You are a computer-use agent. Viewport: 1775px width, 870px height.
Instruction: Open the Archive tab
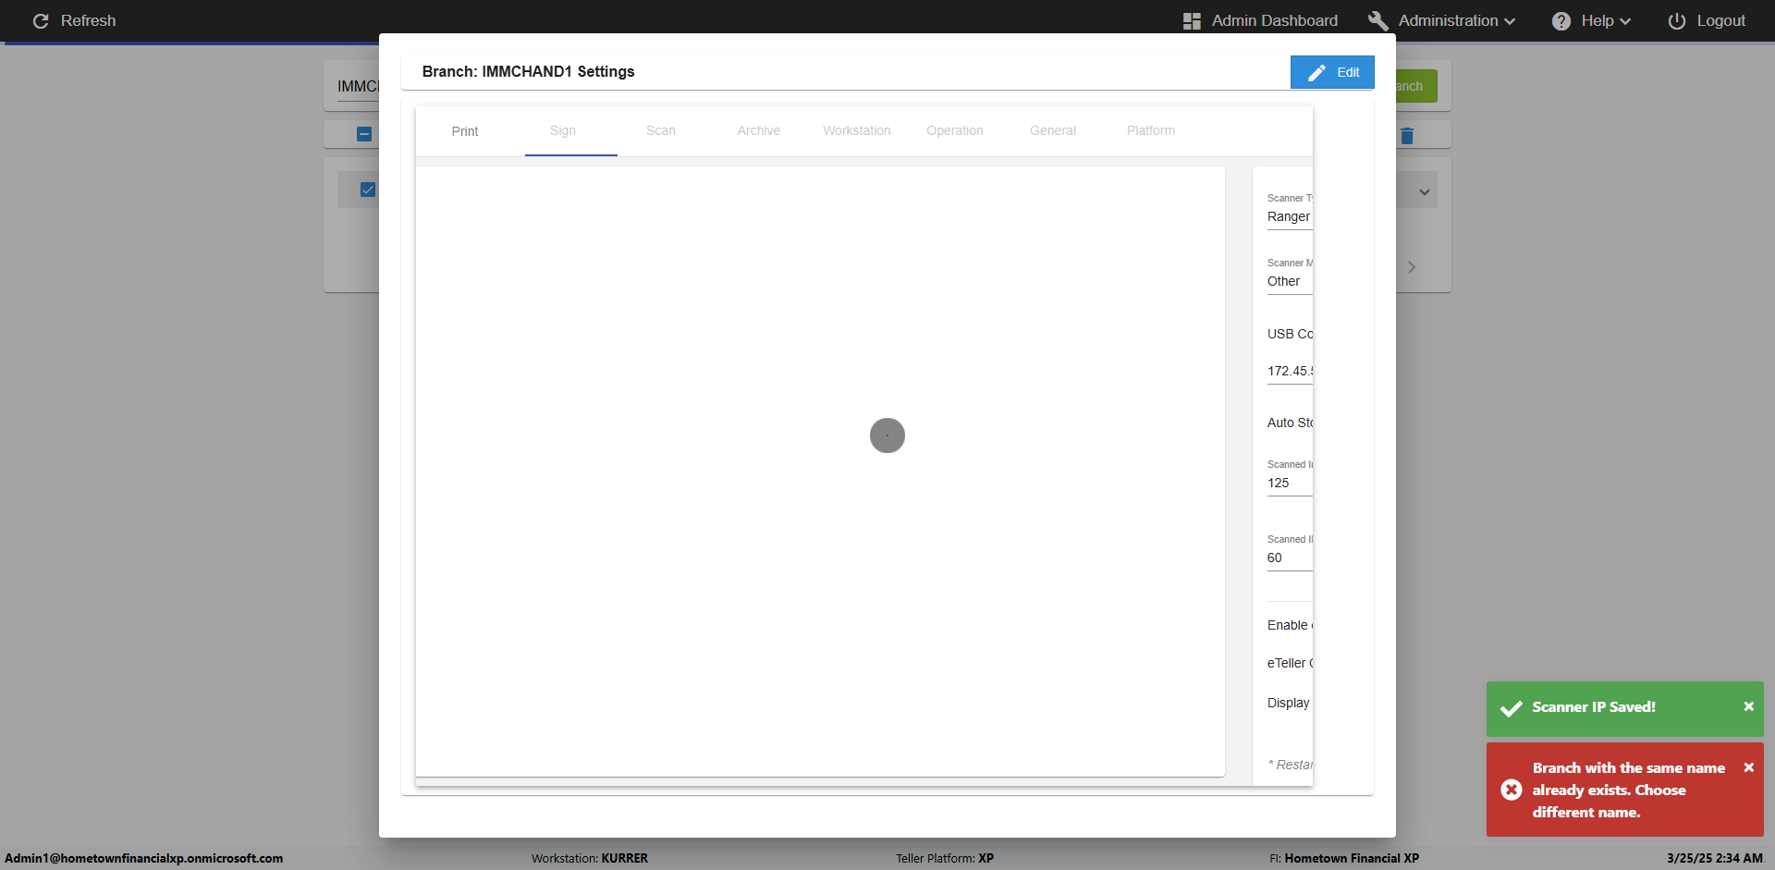(759, 130)
